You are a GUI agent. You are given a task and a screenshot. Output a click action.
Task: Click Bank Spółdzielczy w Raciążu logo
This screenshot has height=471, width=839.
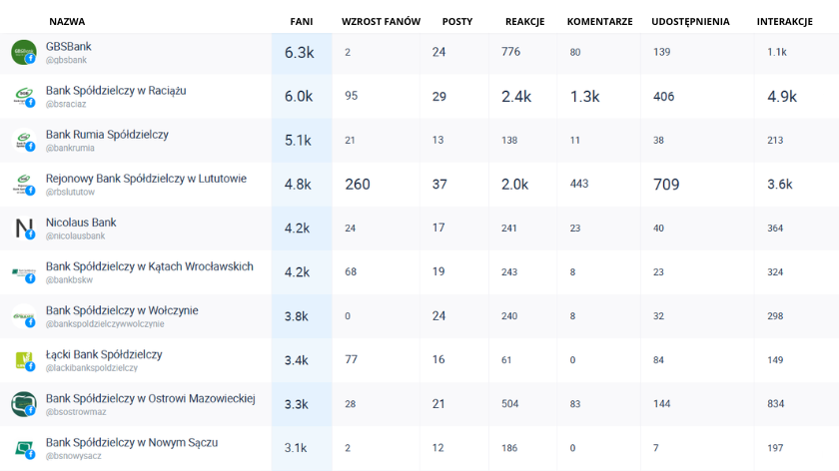click(24, 96)
